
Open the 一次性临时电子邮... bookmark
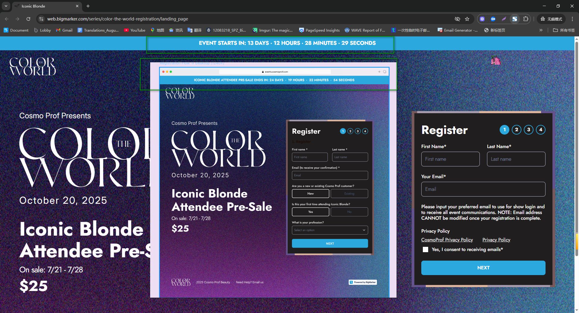410,30
